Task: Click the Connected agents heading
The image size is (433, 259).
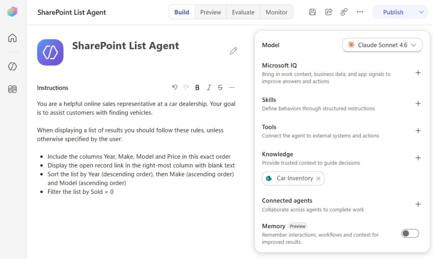Action: [287, 201]
